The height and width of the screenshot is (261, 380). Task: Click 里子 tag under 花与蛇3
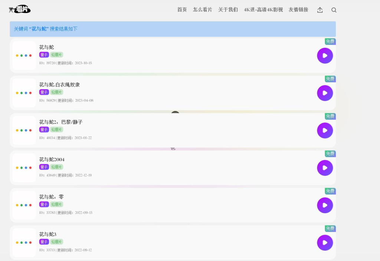(x=44, y=242)
